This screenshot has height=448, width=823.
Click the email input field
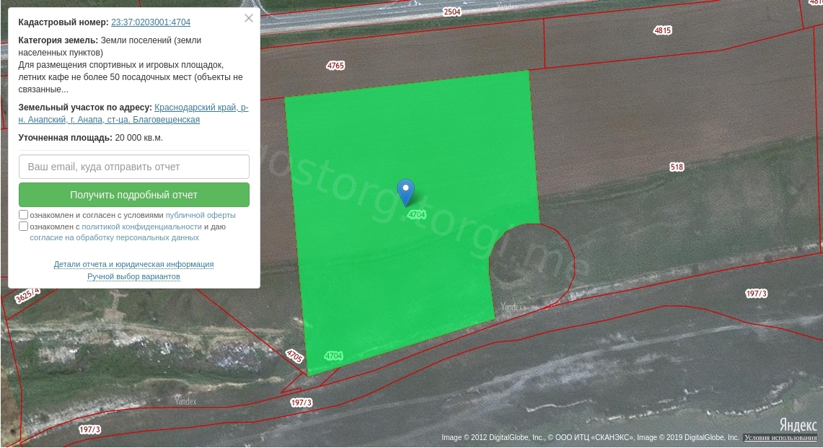tap(134, 167)
